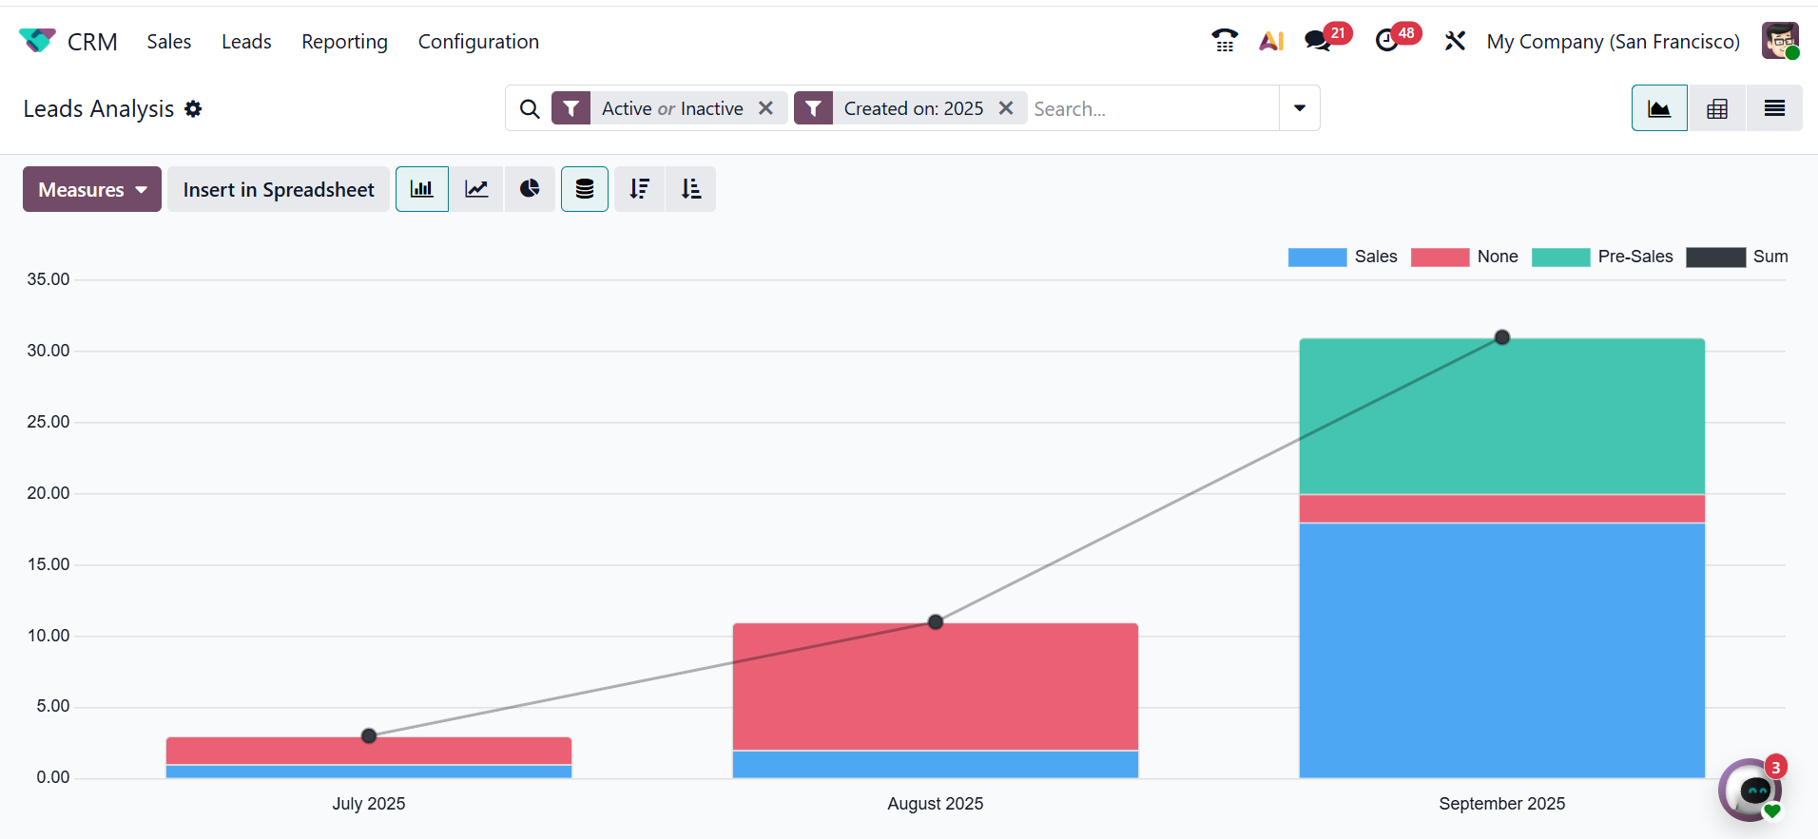Remove the Created on: 2025 filter
This screenshot has width=1818, height=839.
pos(1006,108)
